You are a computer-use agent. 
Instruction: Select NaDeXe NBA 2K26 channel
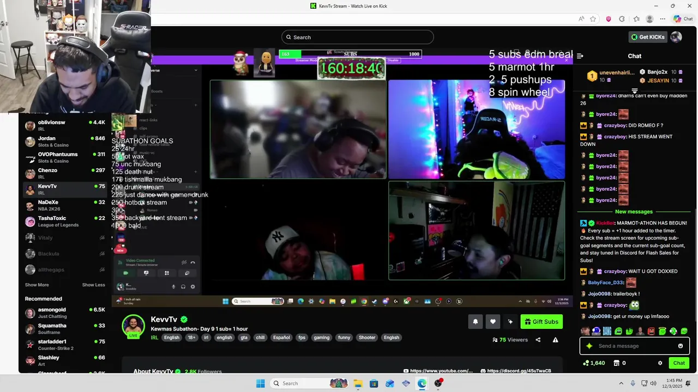65,205
